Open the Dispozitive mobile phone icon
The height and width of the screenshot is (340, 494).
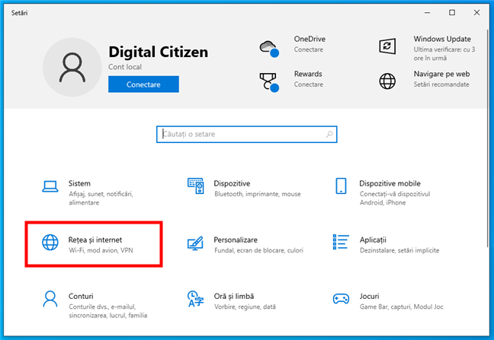(342, 187)
